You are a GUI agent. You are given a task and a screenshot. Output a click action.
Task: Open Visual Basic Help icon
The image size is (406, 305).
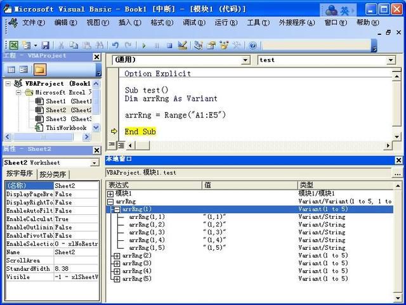click(252, 46)
